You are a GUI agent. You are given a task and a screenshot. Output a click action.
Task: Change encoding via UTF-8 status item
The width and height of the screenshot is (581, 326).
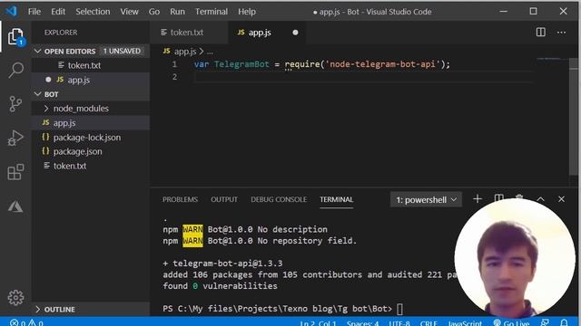399,323
